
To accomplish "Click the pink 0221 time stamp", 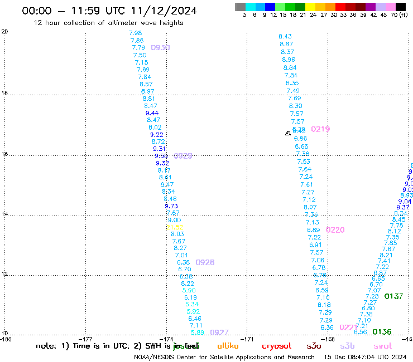I will pyautogui.click(x=348, y=327).
